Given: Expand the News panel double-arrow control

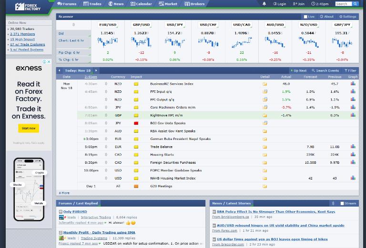Looking at the screenshot, I should tap(333, 203).
